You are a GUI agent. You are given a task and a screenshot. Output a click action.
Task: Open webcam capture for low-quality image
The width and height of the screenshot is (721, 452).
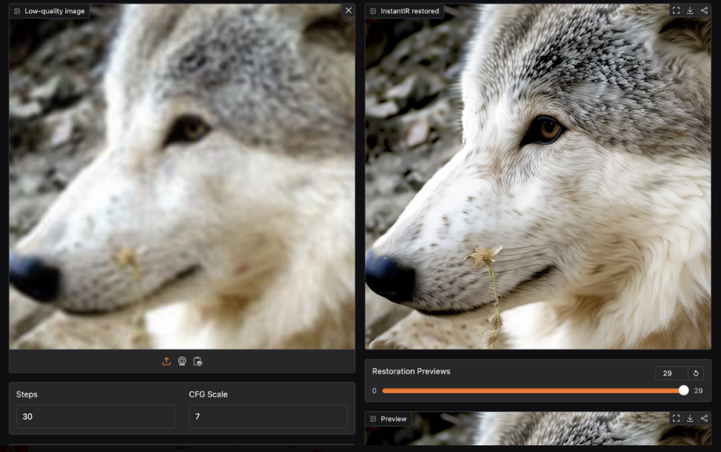pos(182,362)
